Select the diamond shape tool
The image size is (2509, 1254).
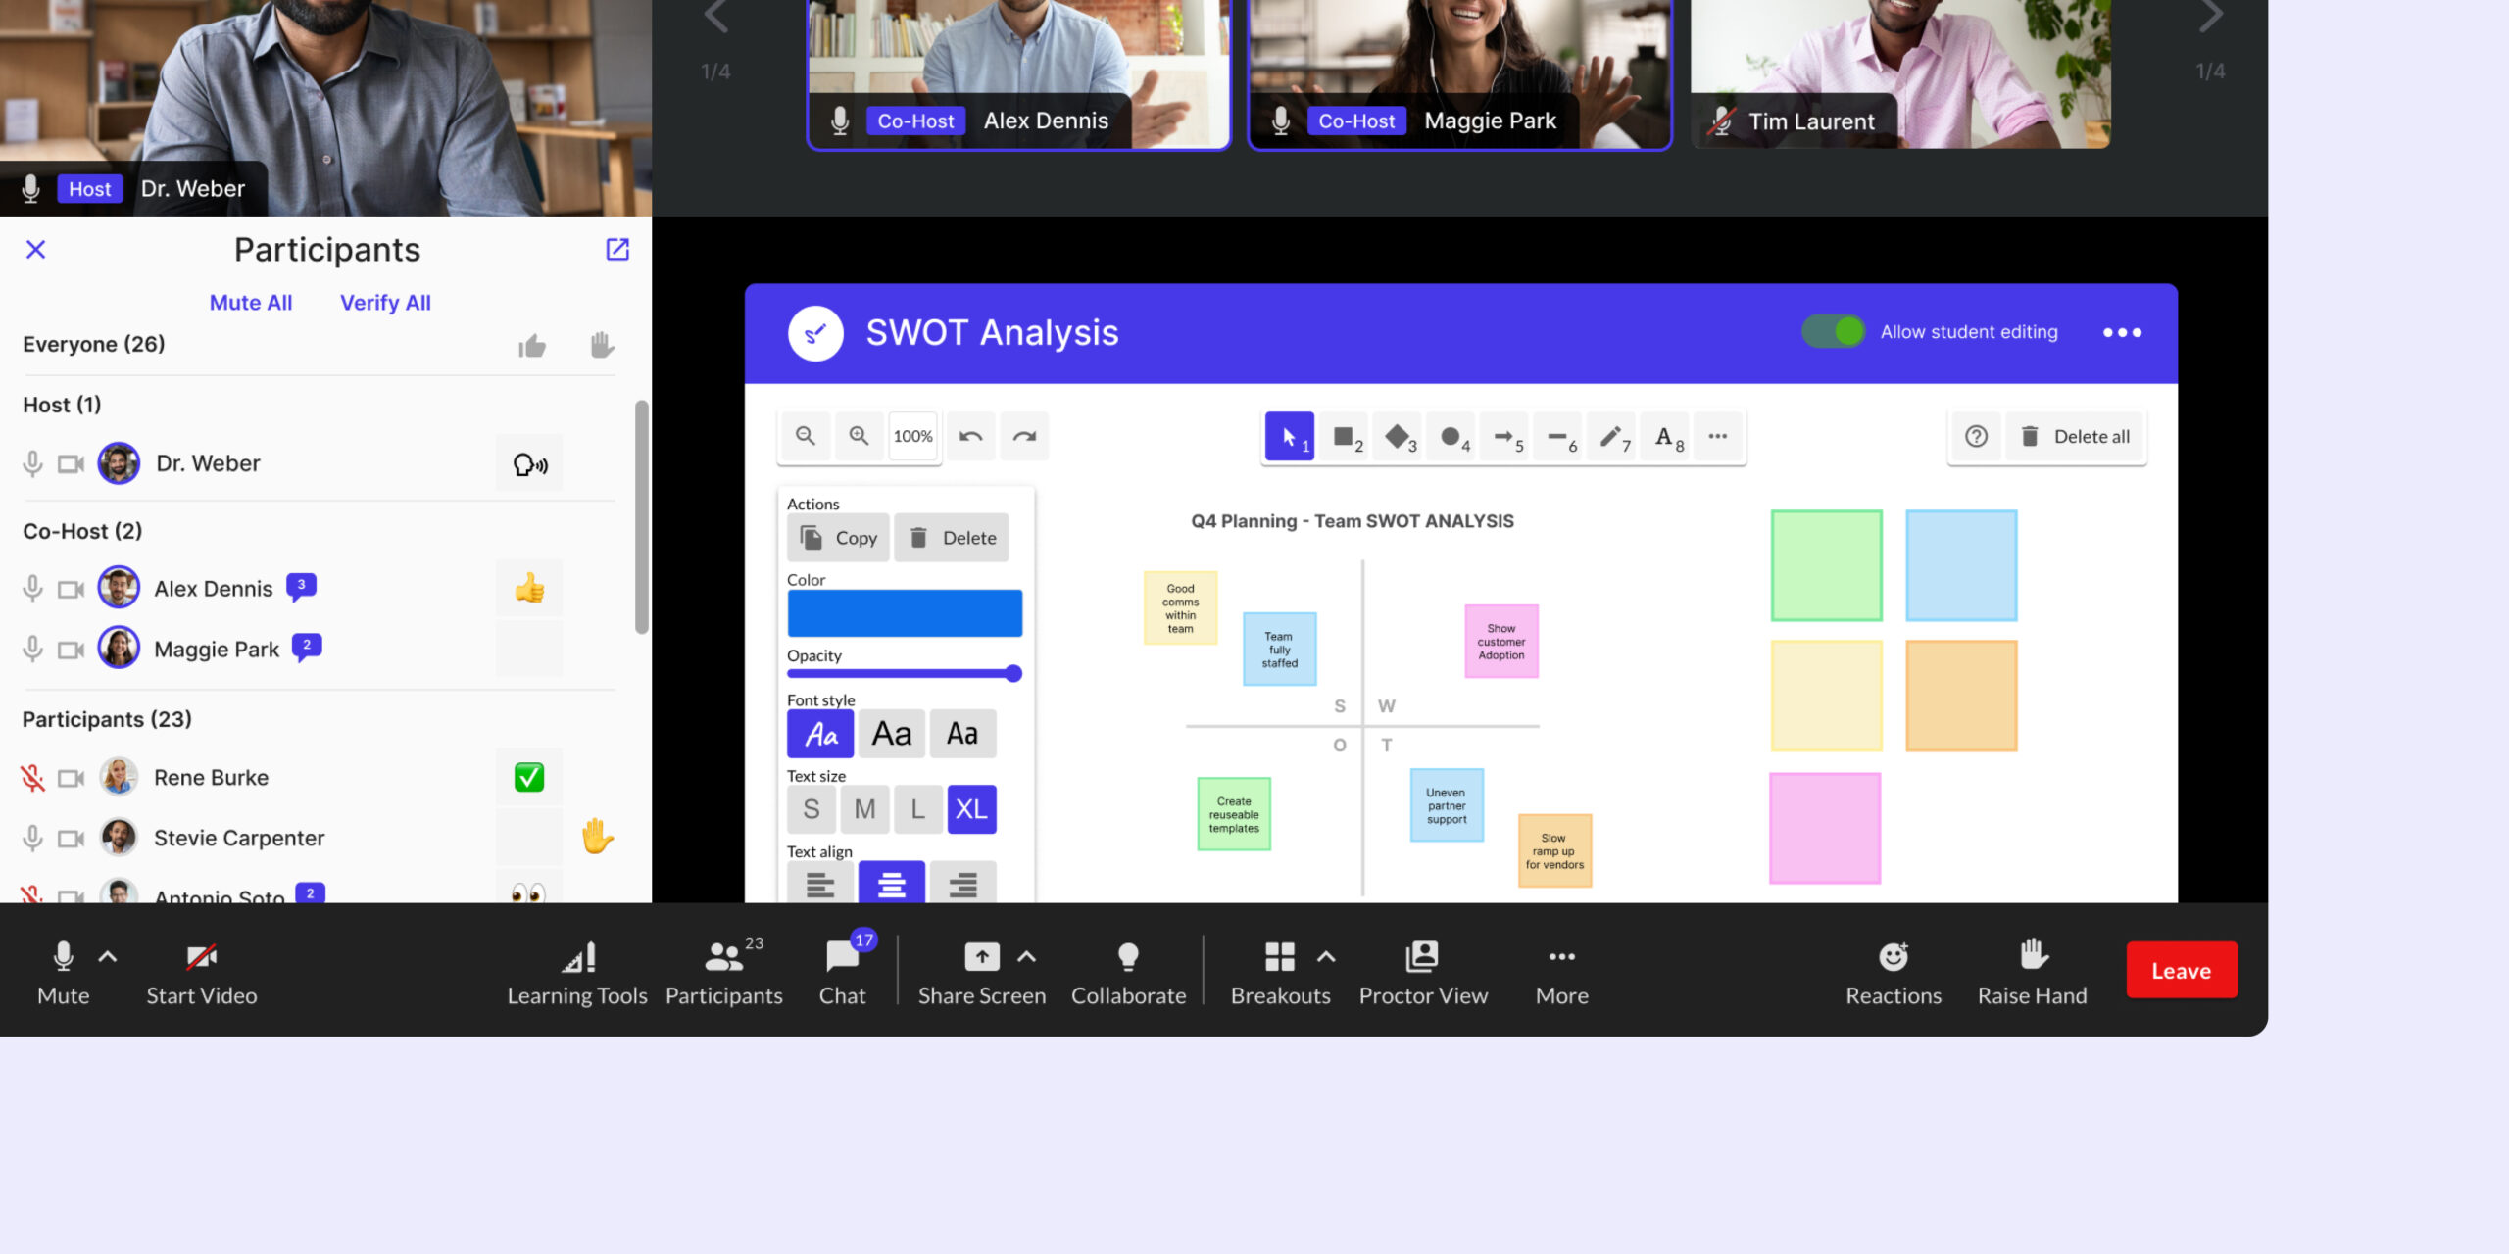1398,437
